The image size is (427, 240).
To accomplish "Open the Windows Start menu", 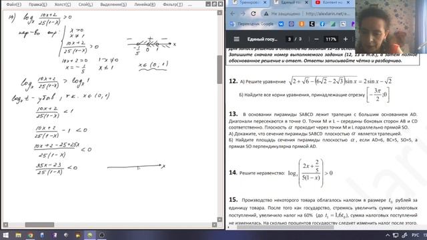I will [x=5, y=235].
